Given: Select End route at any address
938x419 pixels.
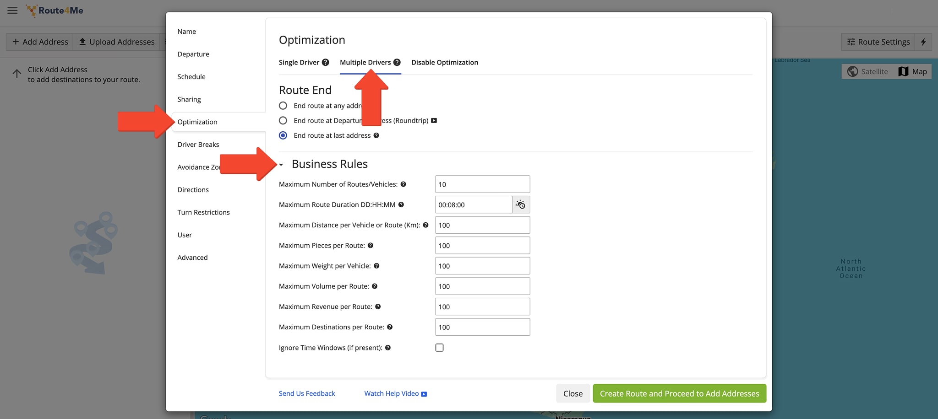Looking at the screenshot, I should [283, 106].
